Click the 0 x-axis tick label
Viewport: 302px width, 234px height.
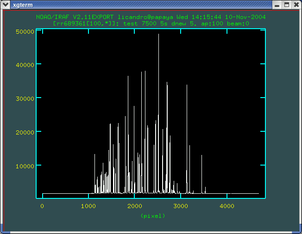tap(42, 206)
